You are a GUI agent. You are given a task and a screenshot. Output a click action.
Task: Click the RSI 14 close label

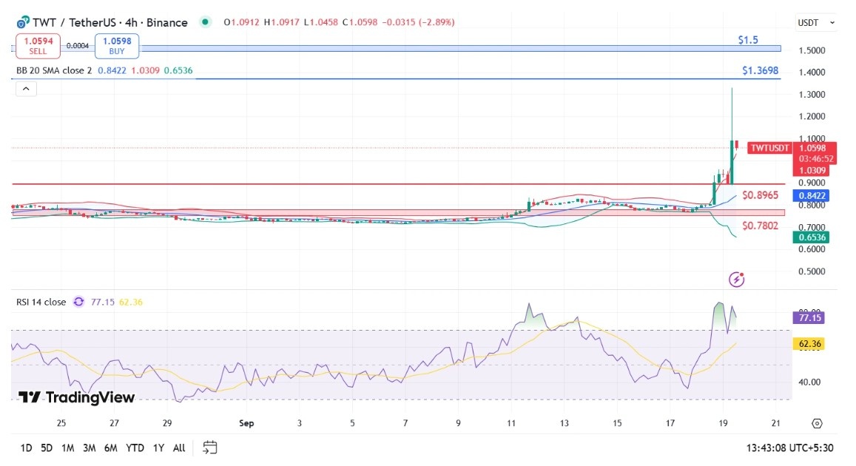[x=41, y=302]
